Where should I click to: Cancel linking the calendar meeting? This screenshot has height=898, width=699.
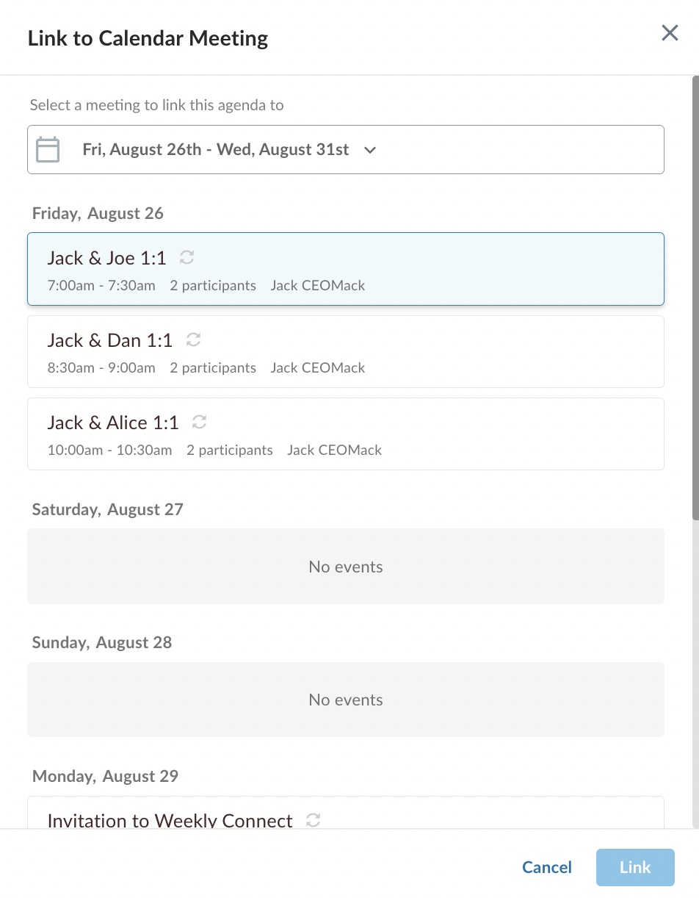point(547,867)
